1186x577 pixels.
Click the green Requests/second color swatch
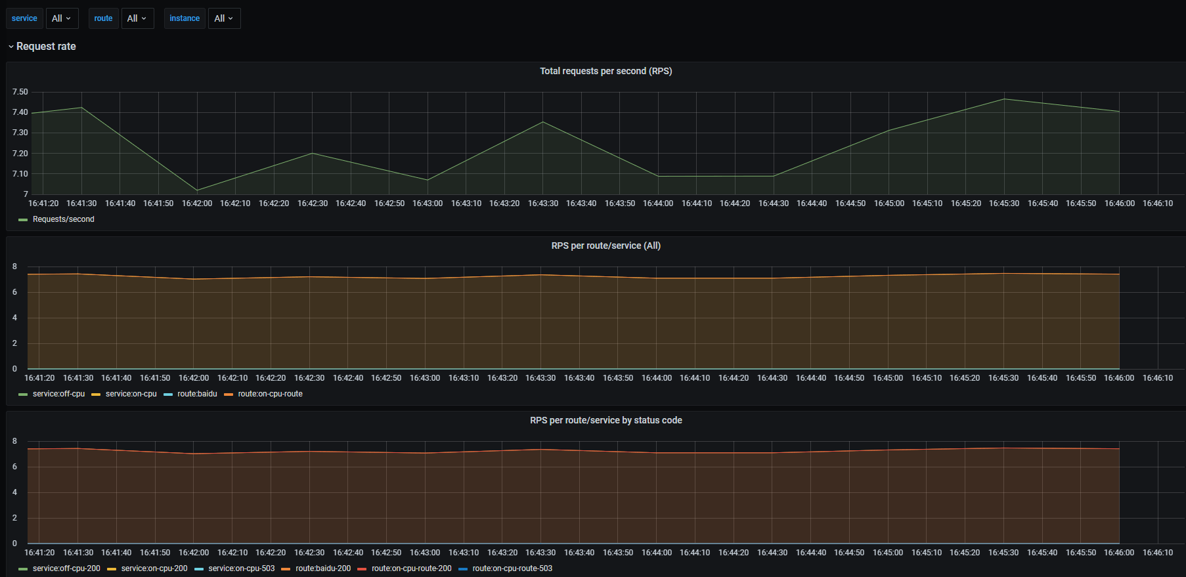(23, 220)
